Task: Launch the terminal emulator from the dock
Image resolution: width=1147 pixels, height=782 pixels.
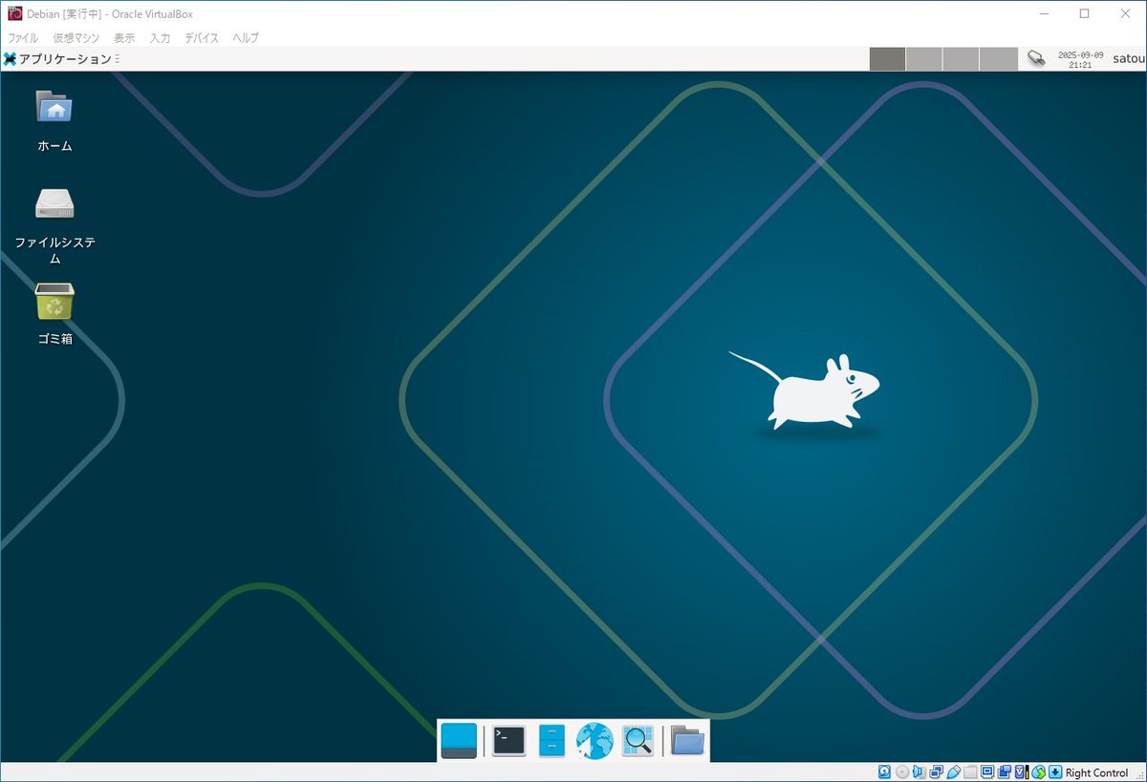Action: (509, 741)
